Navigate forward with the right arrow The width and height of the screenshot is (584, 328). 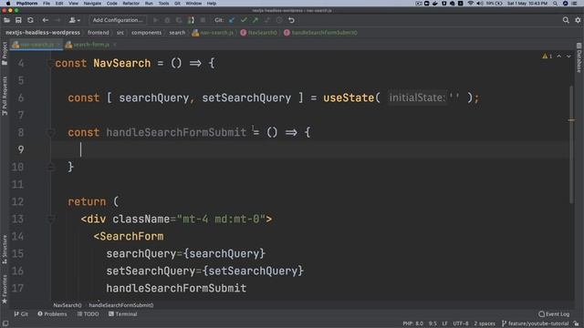click(57, 20)
